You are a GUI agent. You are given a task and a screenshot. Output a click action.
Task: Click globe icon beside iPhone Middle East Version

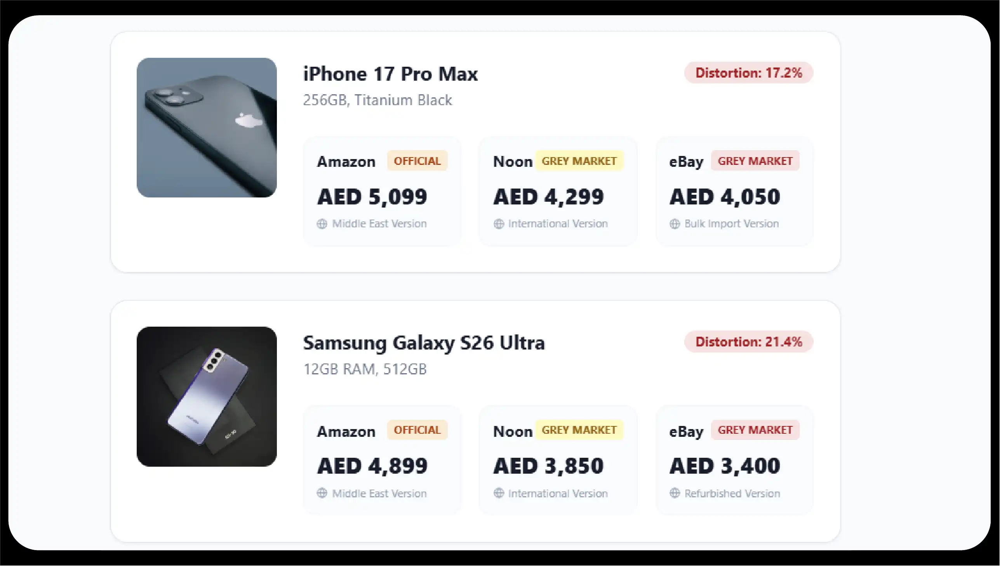tap(322, 224)
